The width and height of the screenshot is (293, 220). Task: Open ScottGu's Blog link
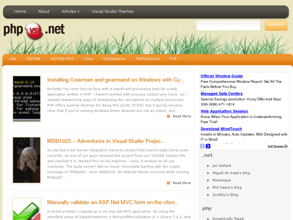pos(225,195)
